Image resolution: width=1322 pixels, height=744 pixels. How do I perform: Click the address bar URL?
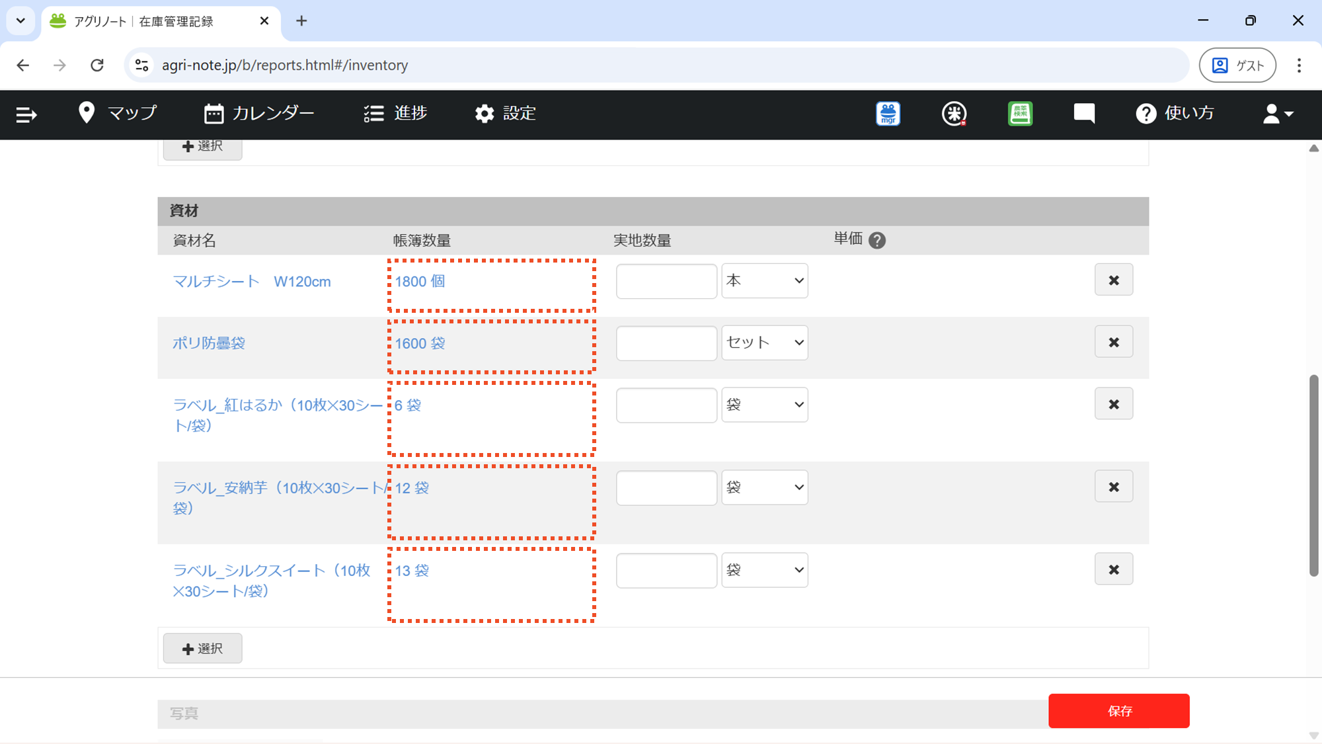point(285,65)
